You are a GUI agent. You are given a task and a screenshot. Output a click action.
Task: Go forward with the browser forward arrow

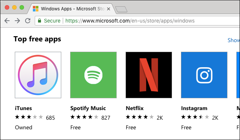[x=17, y=21]
